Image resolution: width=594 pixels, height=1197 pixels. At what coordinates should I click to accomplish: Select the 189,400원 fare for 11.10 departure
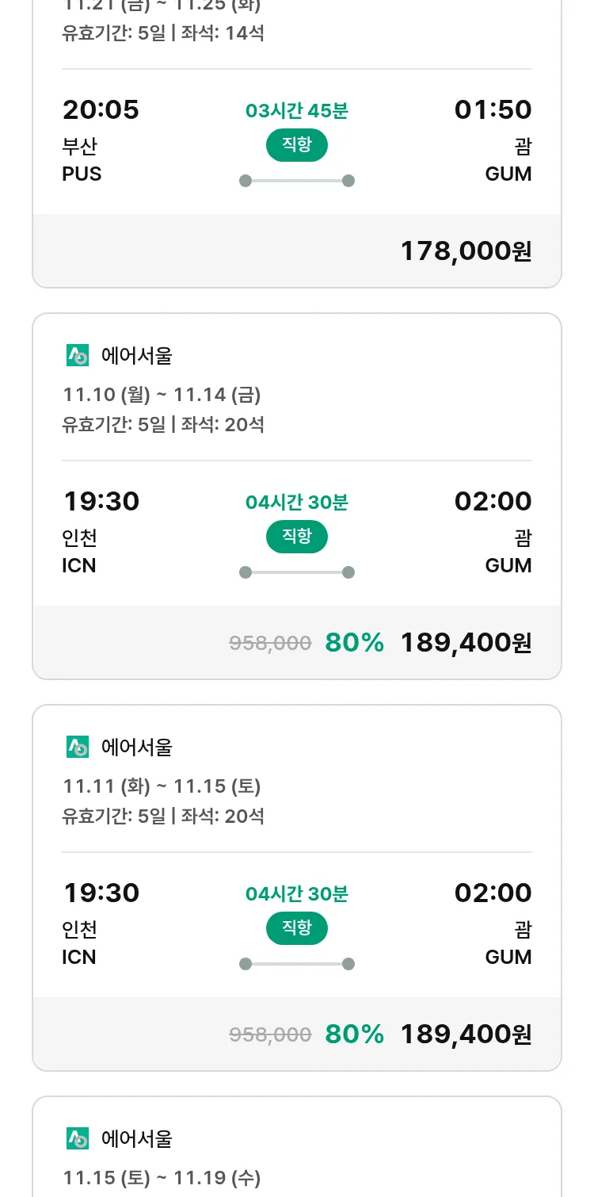pos(466,643)
